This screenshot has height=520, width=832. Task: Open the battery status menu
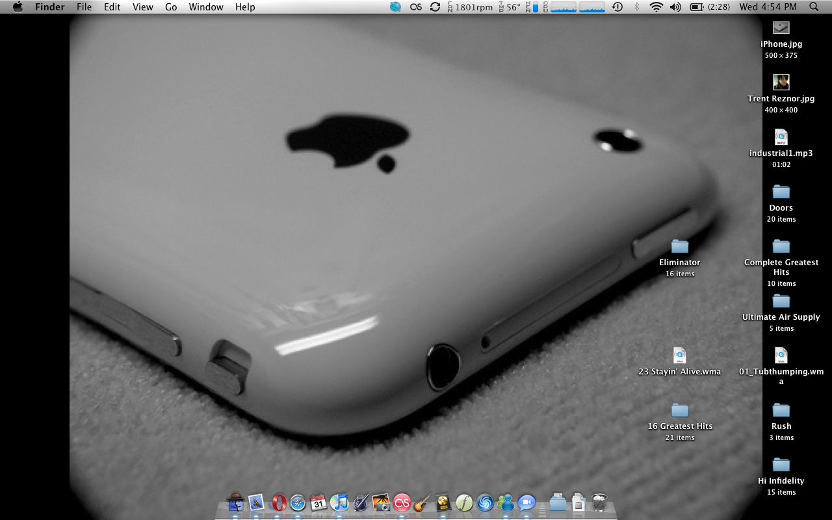(x=710, y=7)
